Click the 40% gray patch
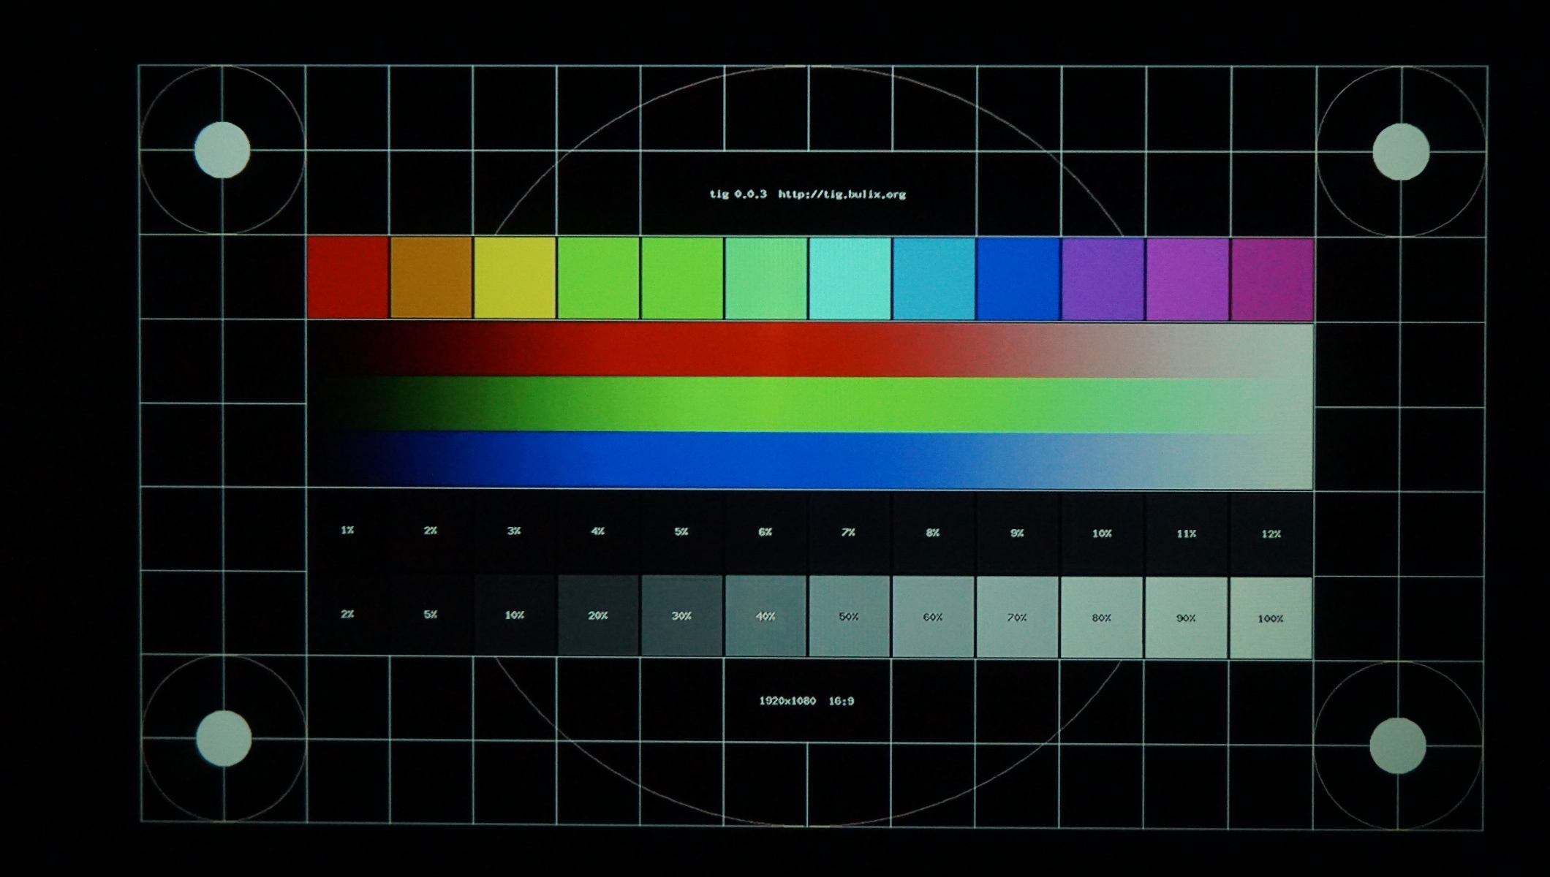Viewport: 1550px width, 877px height. click(765, 616)
